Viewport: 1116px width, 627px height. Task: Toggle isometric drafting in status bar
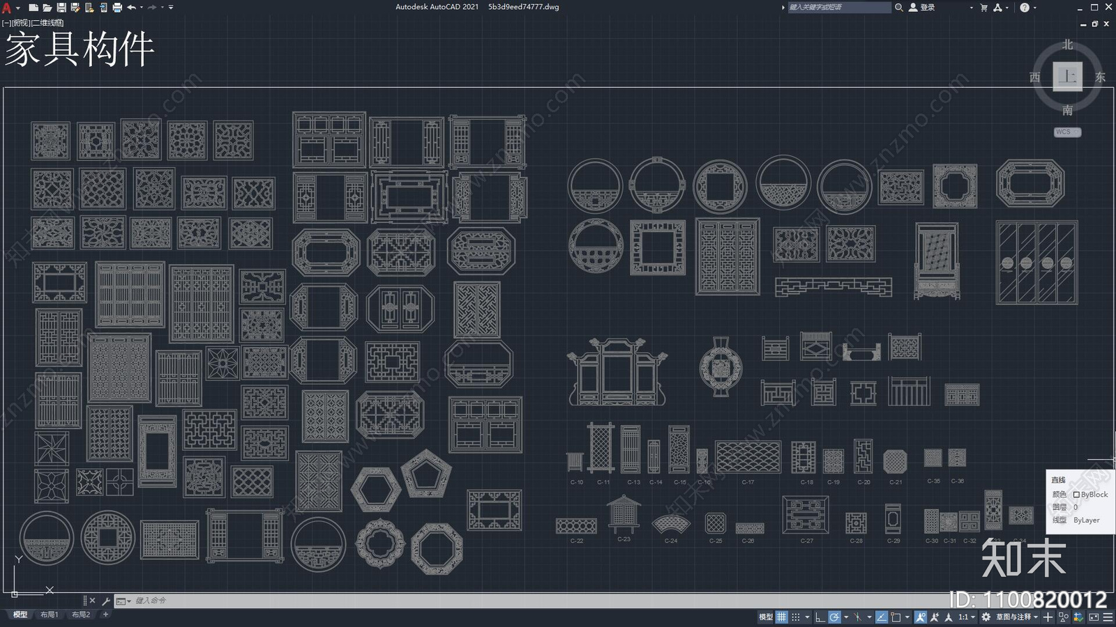click(857, 617)
